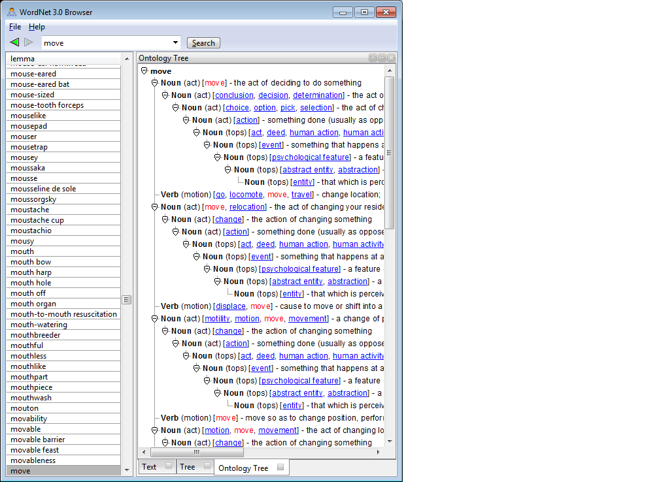The height and width of the screenshot is (482, 659).
Task: Click the 'displace' verb link
Action: (x=231, y=306)
